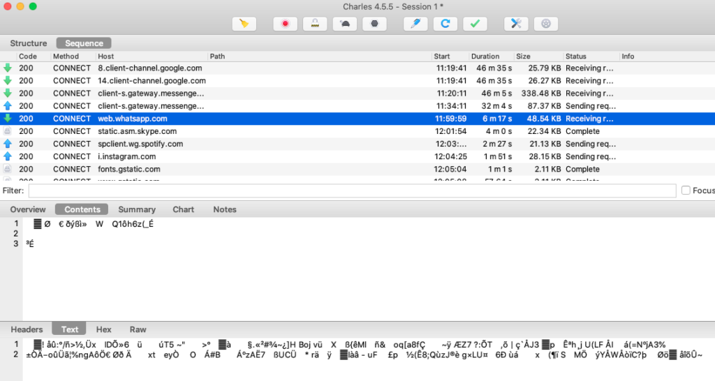Viewport: 715px width, 381px height.
Task: Click the upload arrow for i.instagram.com row
Action: (8, 156)
